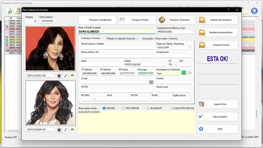This screenshot has height=148, width=263.
Task: Click webcam capture icon beside CHER2.JPG
Action: click(59, 76)
